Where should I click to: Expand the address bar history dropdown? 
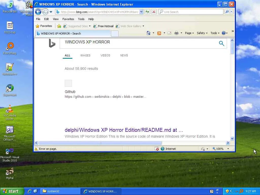pyautogui.click(x=141, y=12)
